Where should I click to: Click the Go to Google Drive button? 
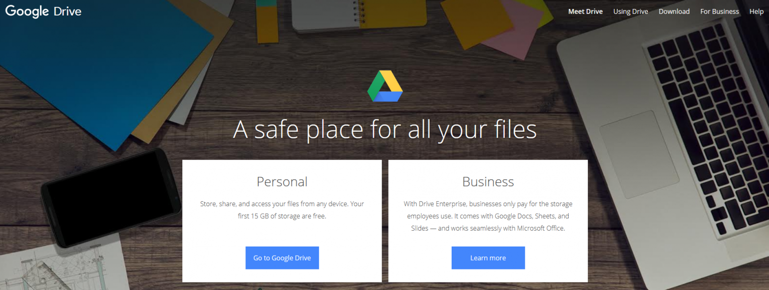tap(282, 258)
